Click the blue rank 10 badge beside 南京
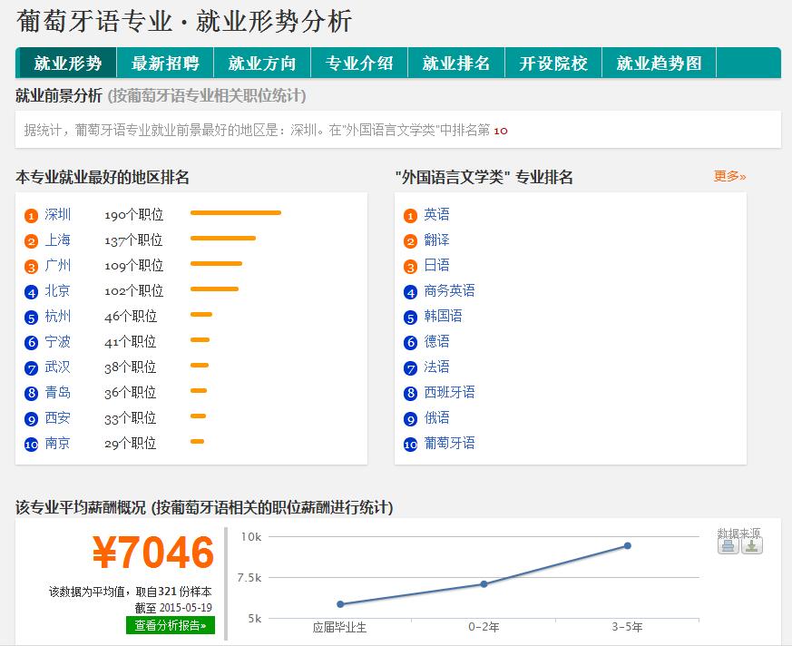Image resolution: width=792 pixels, height=646 pixels. pos(31,445)
